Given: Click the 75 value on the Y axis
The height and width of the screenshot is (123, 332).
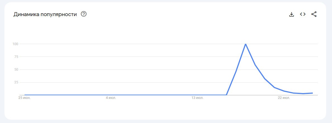Looking at the screenshot, I should tap(16, 57).
